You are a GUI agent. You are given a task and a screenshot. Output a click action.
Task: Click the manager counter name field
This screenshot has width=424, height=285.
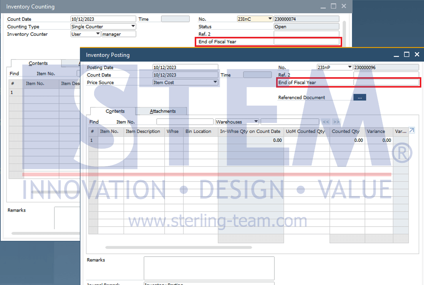[119, 34]
